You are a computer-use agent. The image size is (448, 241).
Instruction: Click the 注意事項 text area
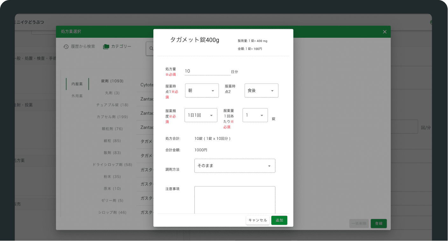[235, 200]
